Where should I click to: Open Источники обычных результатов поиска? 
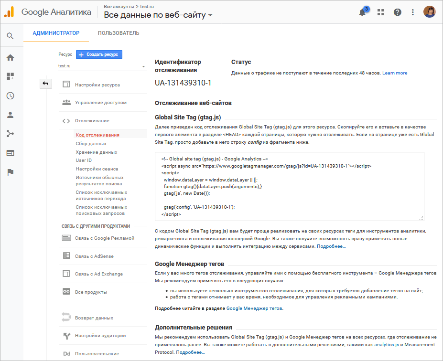pyautogui.click(x=99, y=180)
